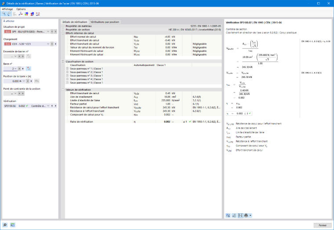334x230 pixels.
Task: Select the Valeur de calcul du moment de torsion row
Action: (x=143, y=47)
